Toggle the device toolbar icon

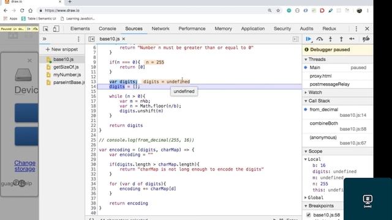(56, 29)
